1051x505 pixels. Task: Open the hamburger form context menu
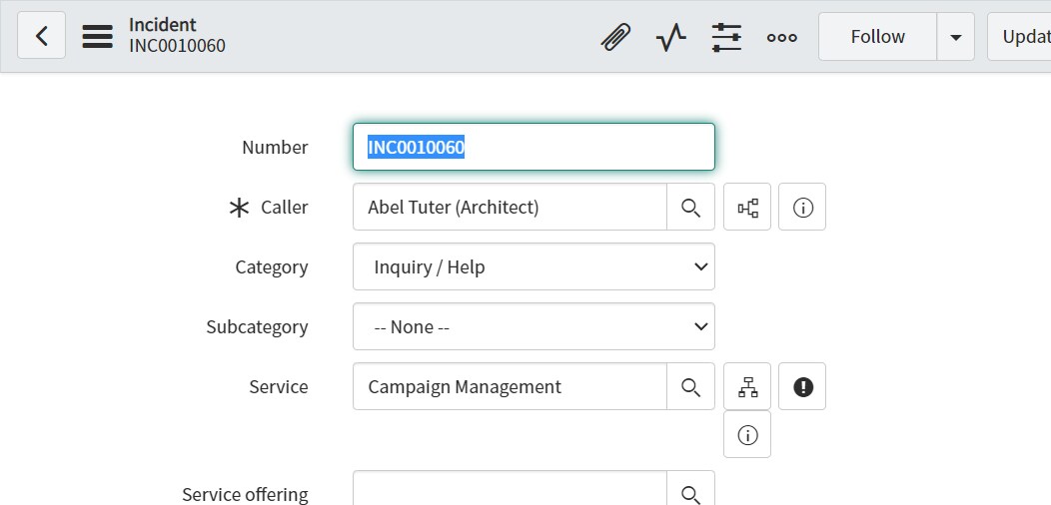pos(97,36)
